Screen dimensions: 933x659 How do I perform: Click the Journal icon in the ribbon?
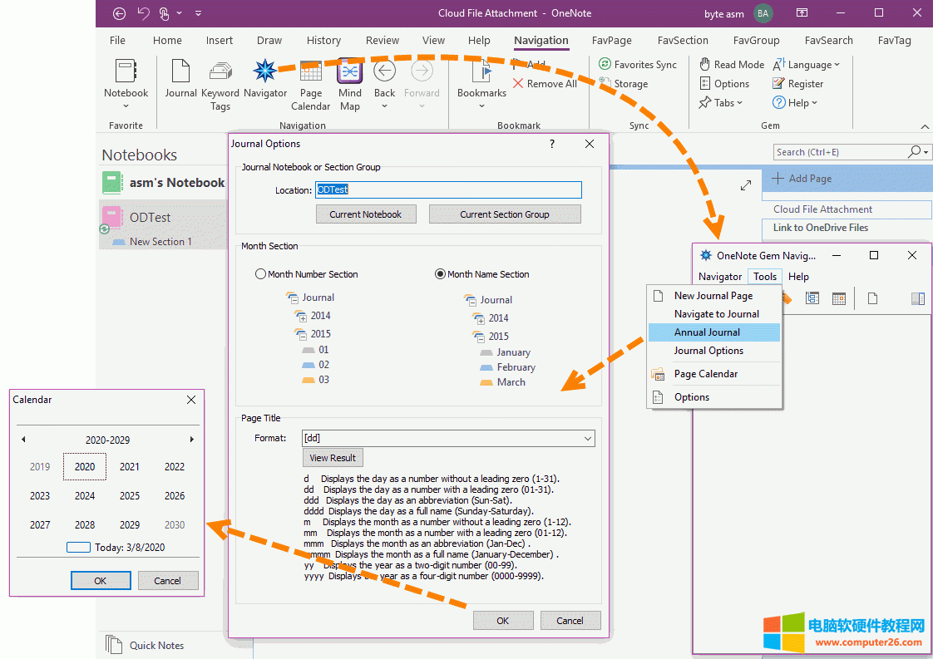[180, 72]
